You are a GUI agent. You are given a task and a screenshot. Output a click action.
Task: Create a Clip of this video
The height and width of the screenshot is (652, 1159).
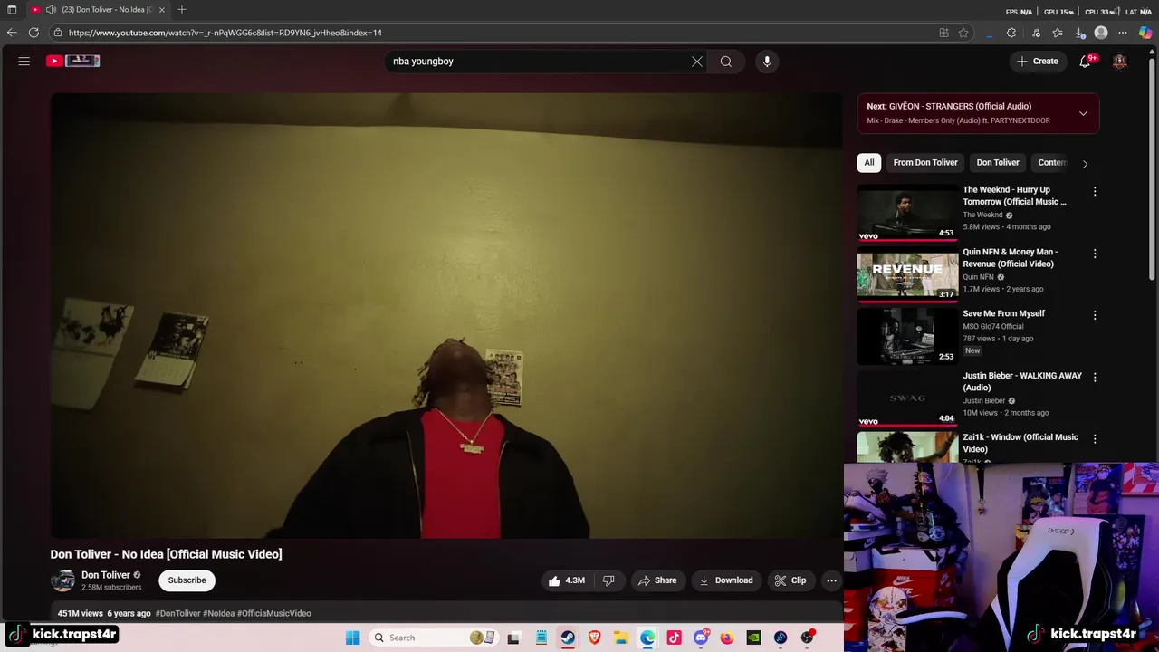[790, 580]
